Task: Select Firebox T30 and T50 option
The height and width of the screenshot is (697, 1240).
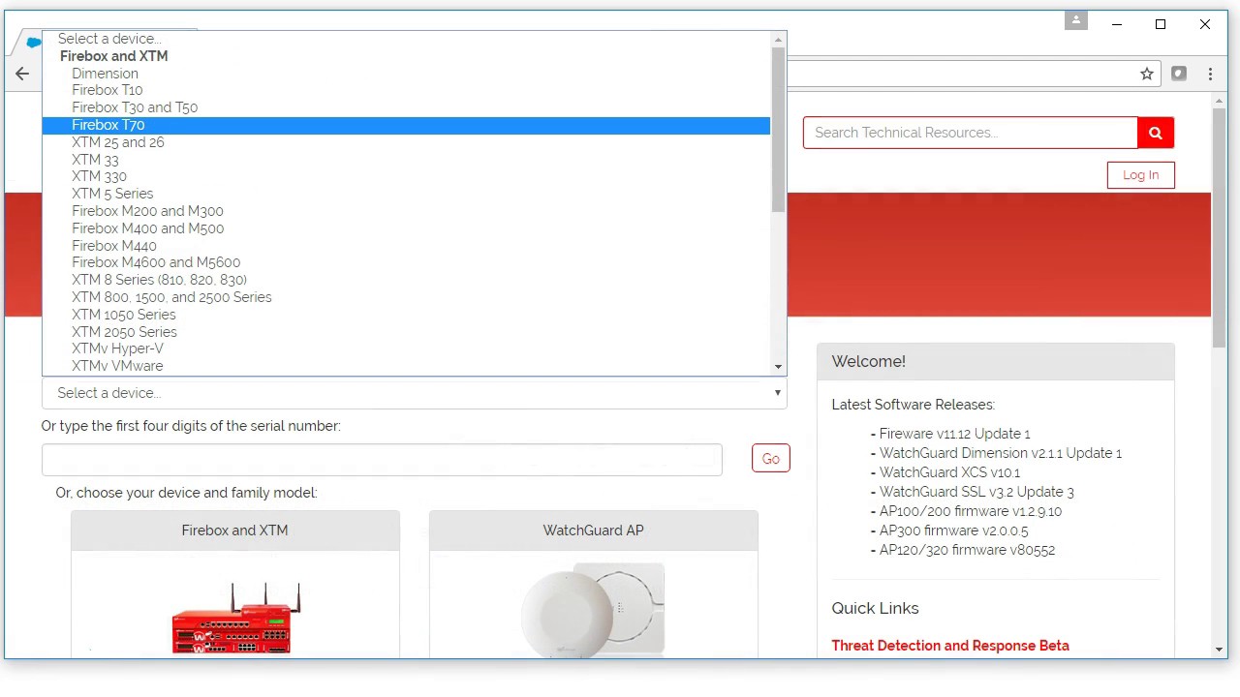Action: click(x=406, y=107)
